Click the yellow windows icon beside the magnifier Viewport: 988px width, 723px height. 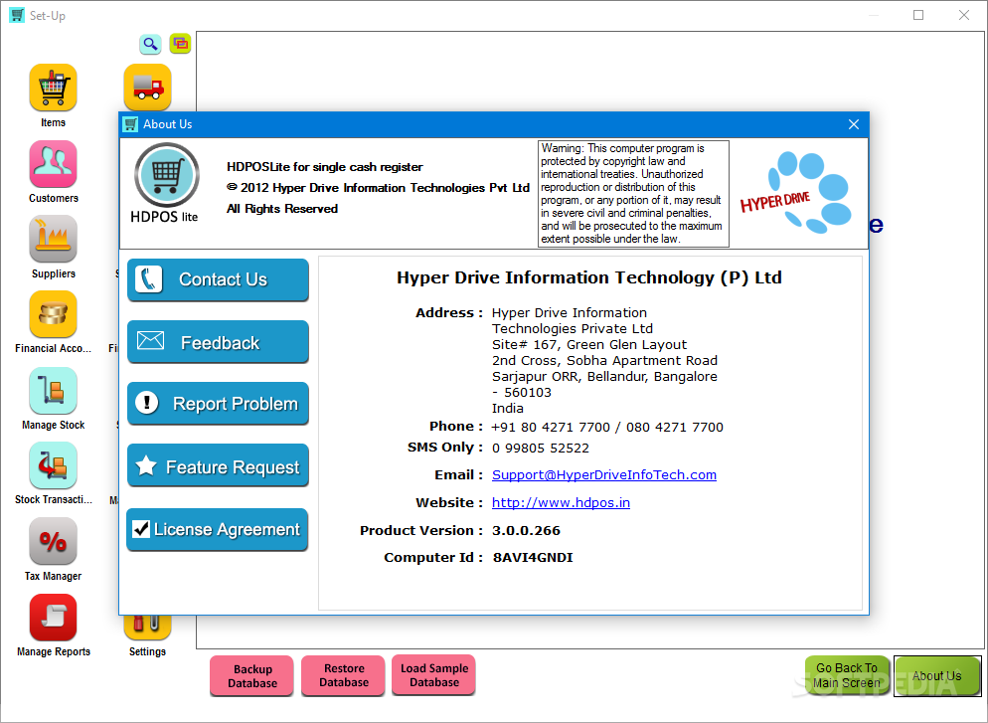click(180, 44)
